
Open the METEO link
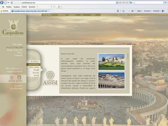[93, 15]
